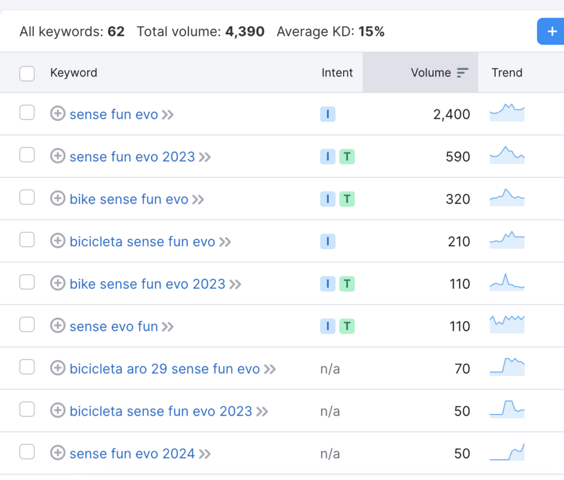Click the Trend column header

(507, 73)
